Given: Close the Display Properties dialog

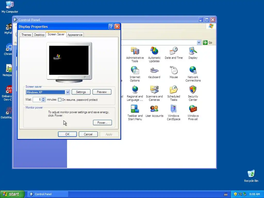Looking at the screenshot, I should (x=117, y=27).
